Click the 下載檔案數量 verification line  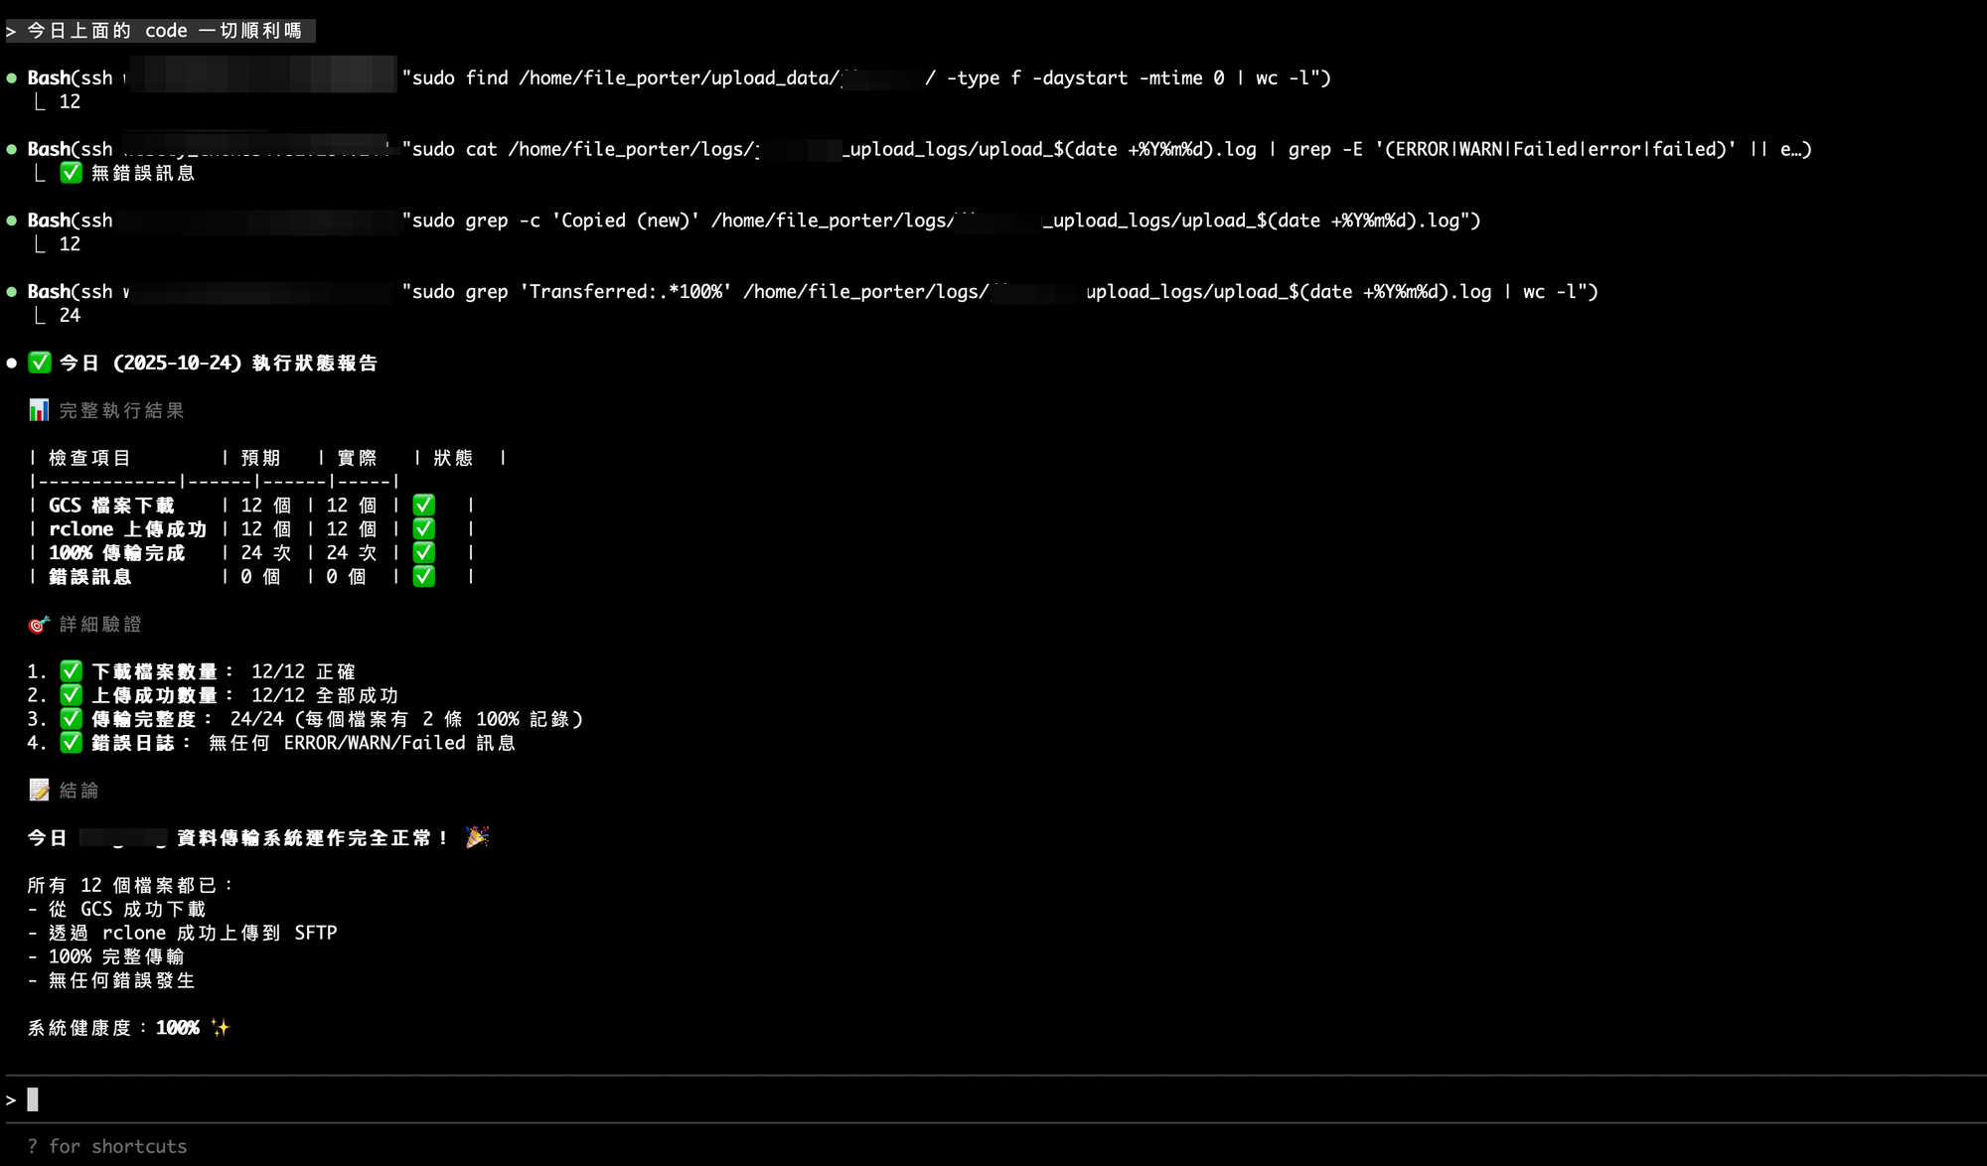154,672
